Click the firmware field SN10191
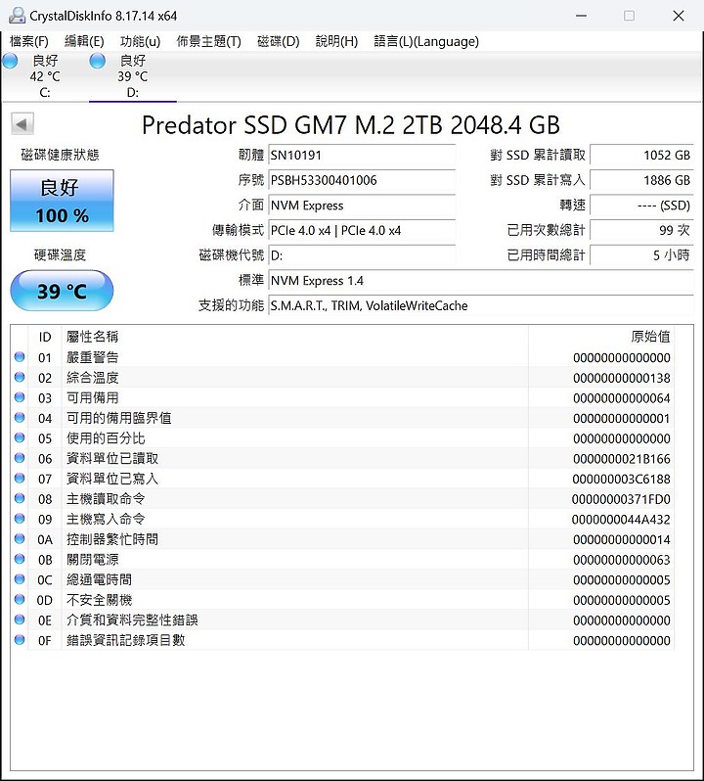Viewport: 704px width, 781px height. tap(362, 155)
